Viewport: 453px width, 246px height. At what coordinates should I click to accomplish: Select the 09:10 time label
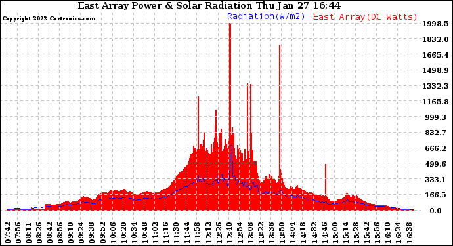[x=71, y=233]
